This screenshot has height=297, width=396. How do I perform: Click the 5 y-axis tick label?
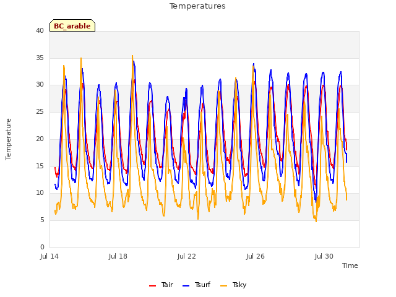pyautogui.click(x=42, y=220)
